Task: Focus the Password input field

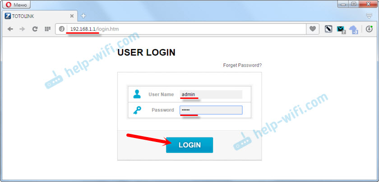Action: tap(211, 110)
